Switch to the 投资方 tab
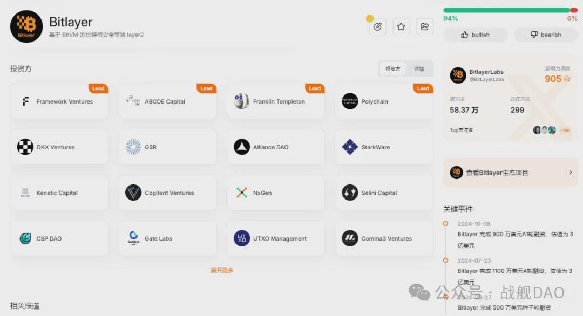 click(x=392, y=68)
